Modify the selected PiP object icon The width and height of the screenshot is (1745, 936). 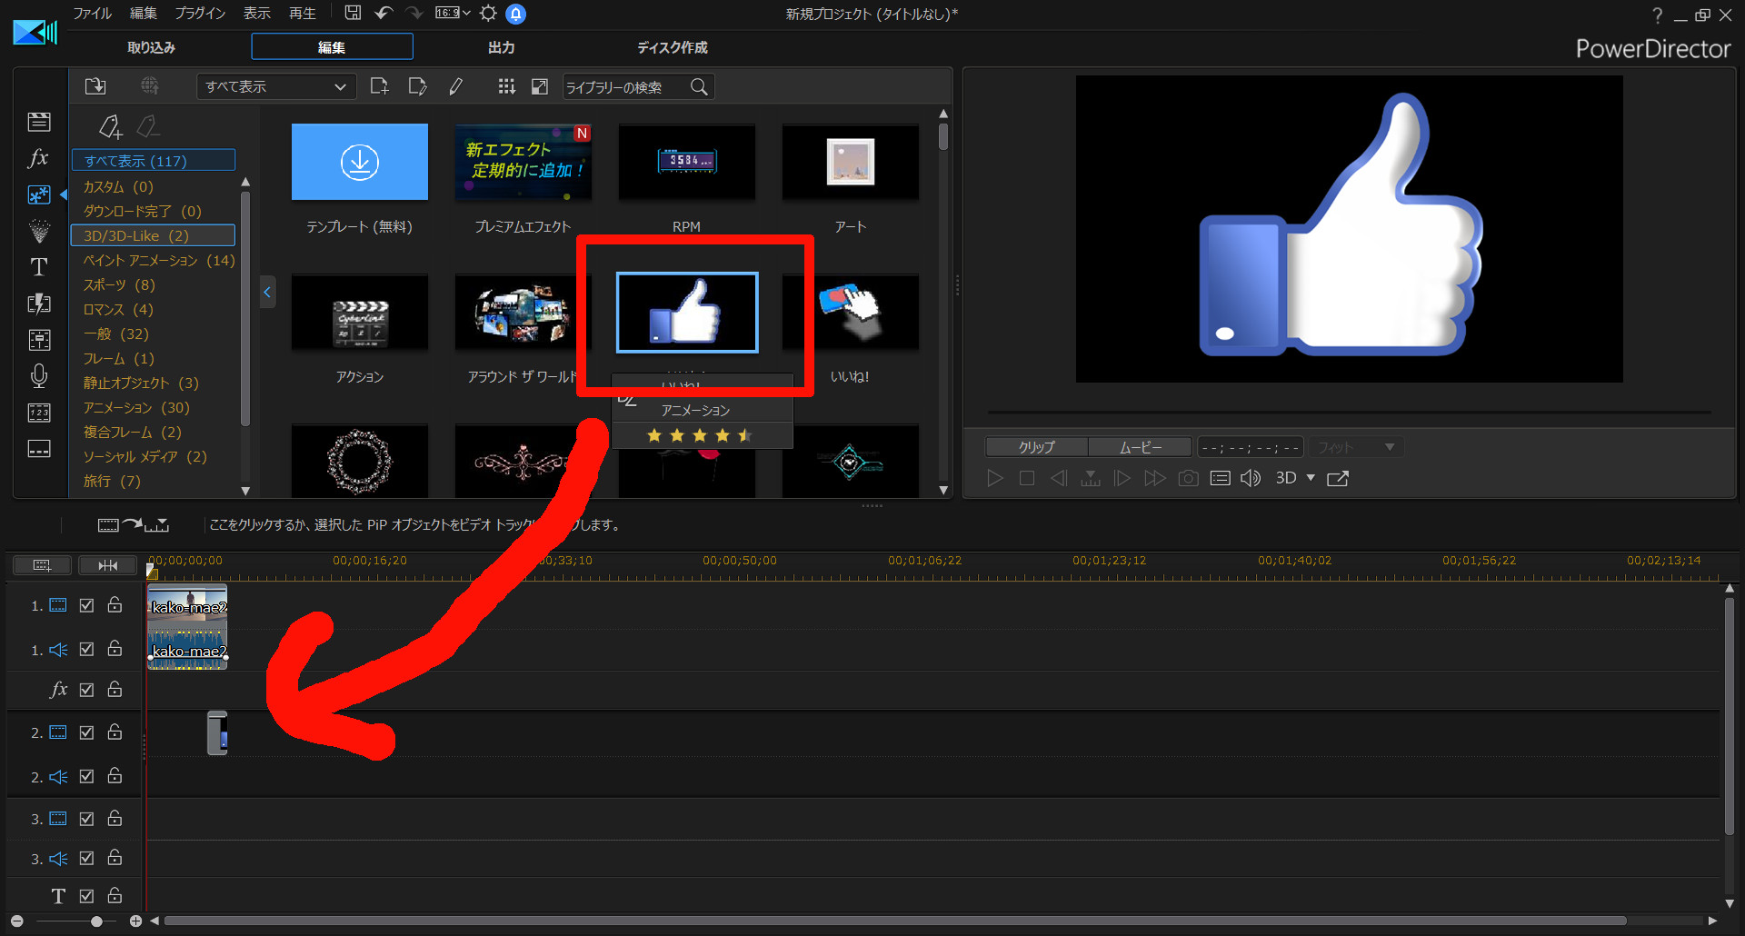pos(418,86)
